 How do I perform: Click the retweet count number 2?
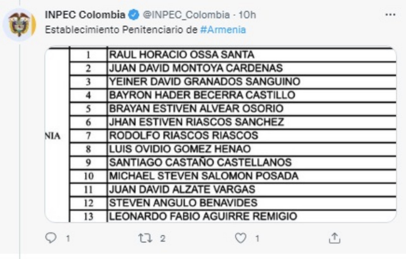click(162, 239)
